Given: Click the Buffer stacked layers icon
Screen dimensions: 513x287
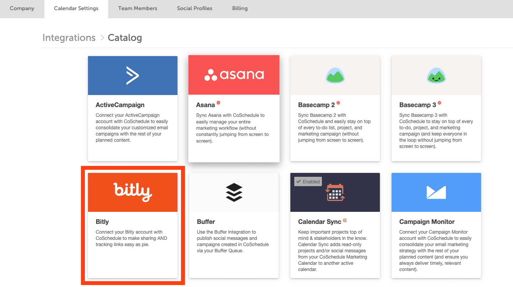Looking at the screenshot, I should coord(234,192).
